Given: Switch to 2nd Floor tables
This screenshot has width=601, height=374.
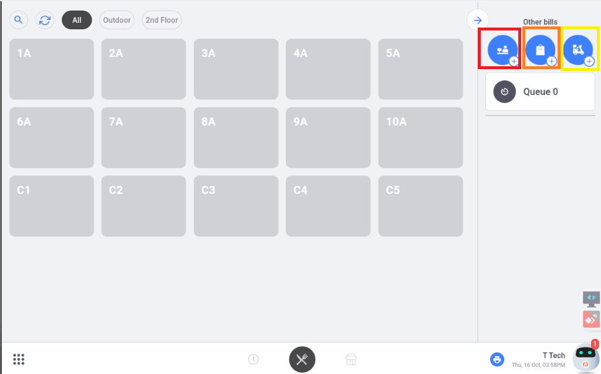Looking at the screenshot, I should (x=161, y=20).
